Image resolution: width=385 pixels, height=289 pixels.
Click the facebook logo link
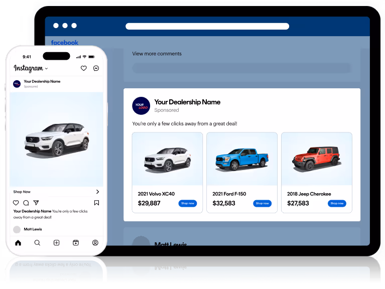[65, 43]
